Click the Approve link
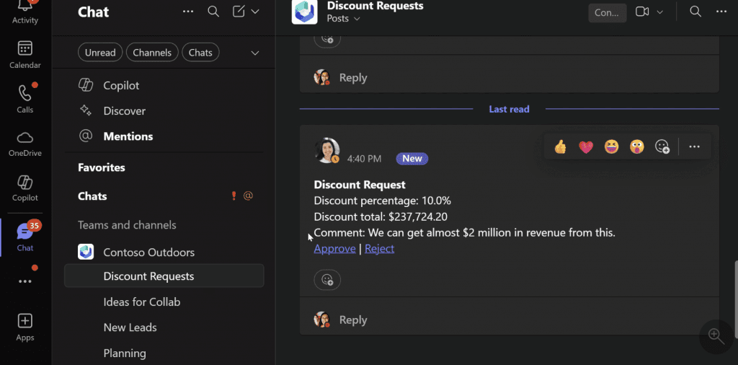Viewport: 738px width, 365px height. pyautogui.click(x=334, y=248)
